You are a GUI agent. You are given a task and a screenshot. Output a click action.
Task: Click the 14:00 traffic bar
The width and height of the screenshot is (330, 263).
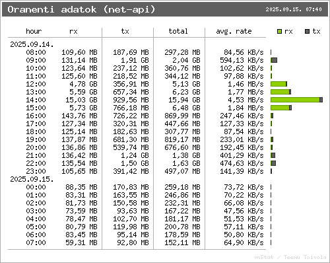tap(296, 100)
